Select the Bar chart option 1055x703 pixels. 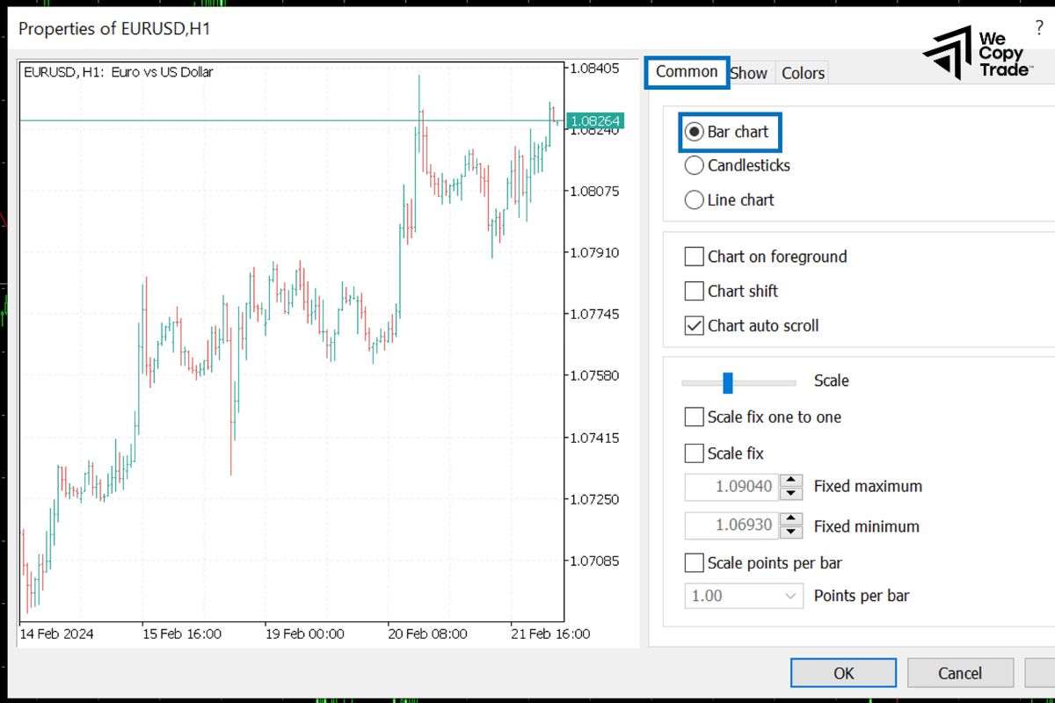coord(694,132)
